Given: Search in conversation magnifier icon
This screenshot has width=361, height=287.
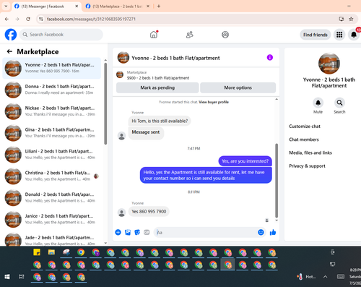Looking at the screenshot, I should [x=339, y=103].
